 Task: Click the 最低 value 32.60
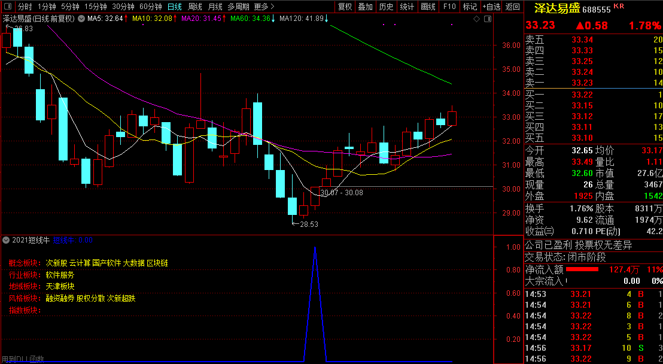click(x=582, y=174)
